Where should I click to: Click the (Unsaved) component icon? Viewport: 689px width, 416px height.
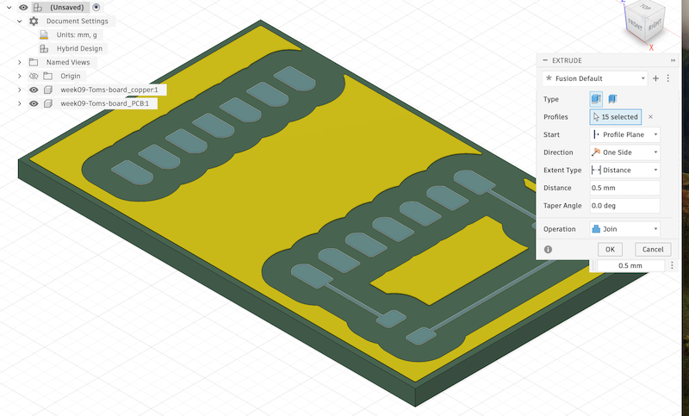pyautogui.click(x=38, y=8)
